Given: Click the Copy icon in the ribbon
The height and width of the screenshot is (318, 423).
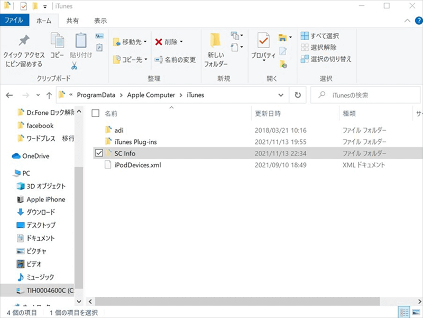Looking at the screenshot, I should 57,41.
